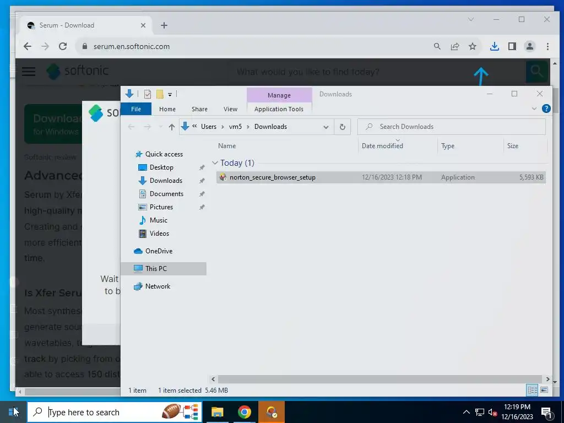Open File Explorer from taskbar
The width and height of the screenshot is (564, 423).
(217, 412)
